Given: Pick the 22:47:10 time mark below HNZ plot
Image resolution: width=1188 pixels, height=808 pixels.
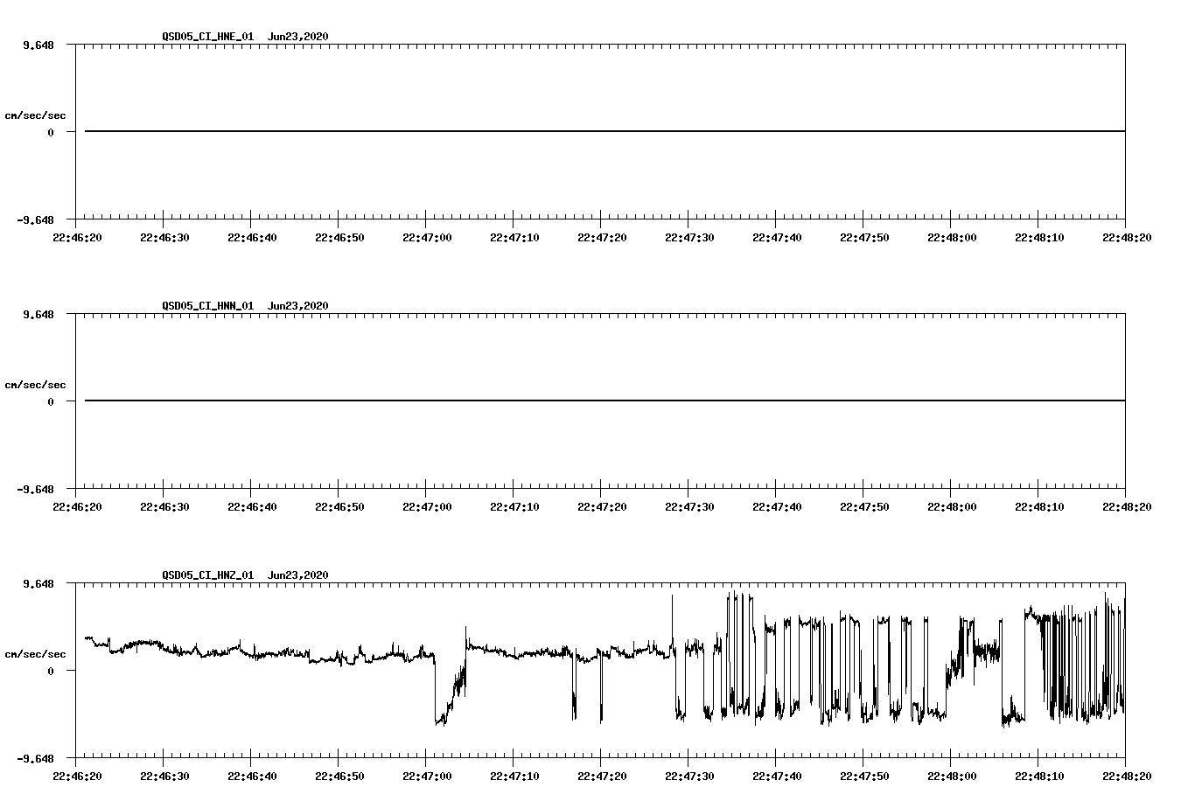Looking at the screenshot, I should 514,776.
